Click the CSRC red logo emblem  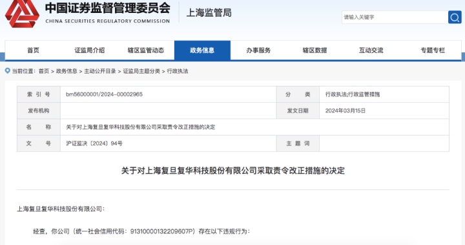[x=22, y=14]
